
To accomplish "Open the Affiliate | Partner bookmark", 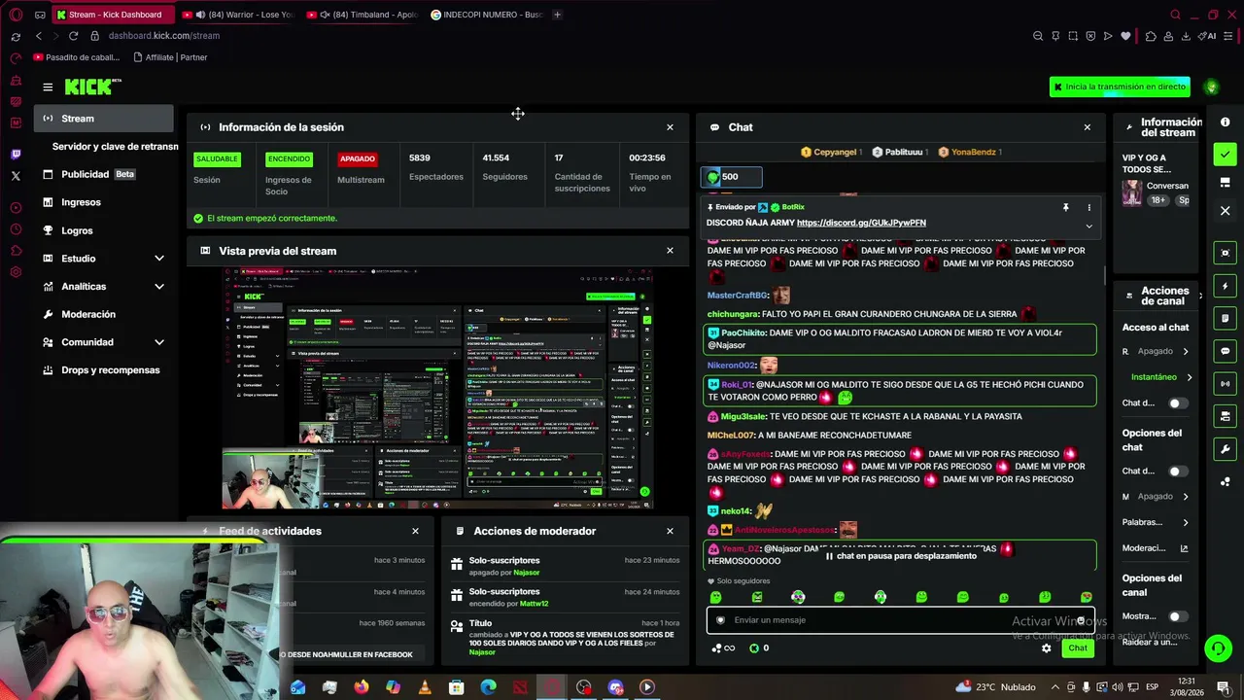I will pyautogui.click(x=170, y=57).
